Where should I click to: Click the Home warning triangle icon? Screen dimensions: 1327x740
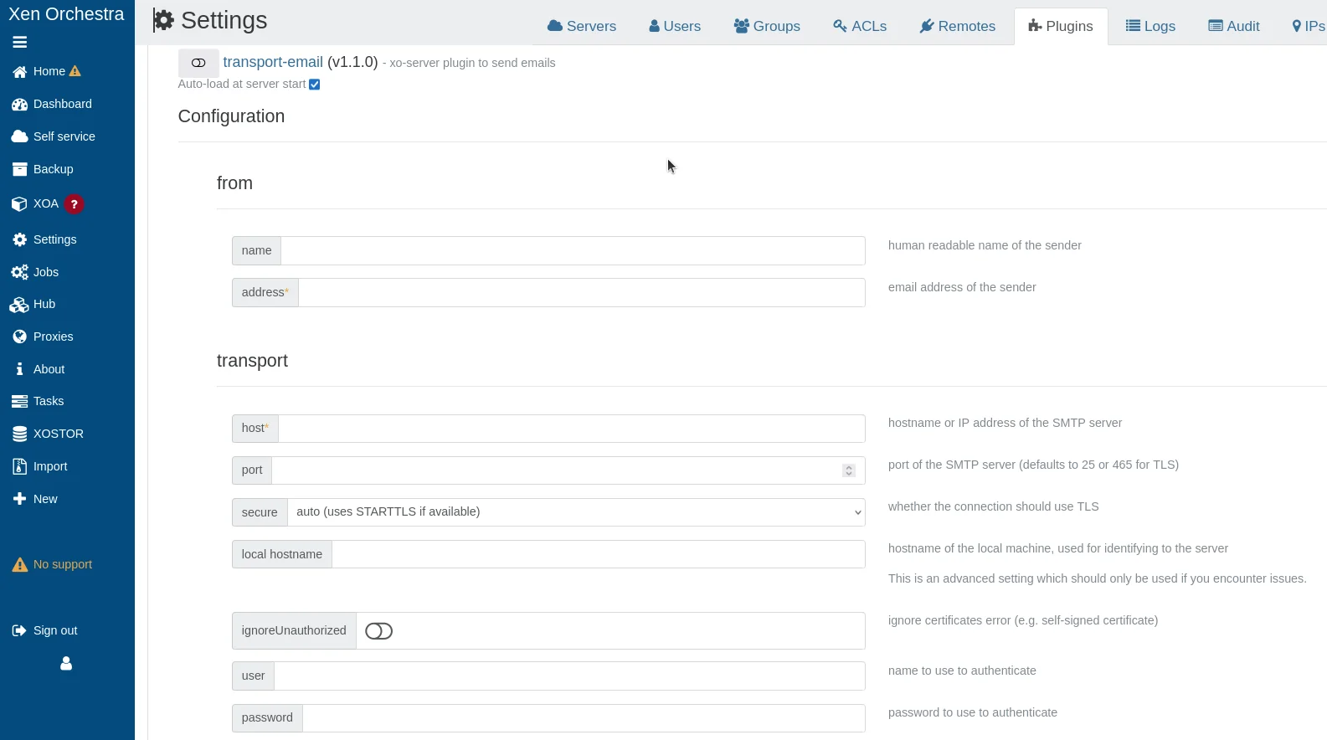(x=75, y=71)
